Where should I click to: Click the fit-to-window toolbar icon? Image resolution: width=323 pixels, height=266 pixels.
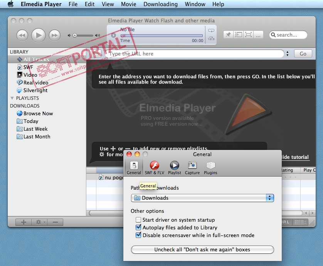[x=238, y=35]
